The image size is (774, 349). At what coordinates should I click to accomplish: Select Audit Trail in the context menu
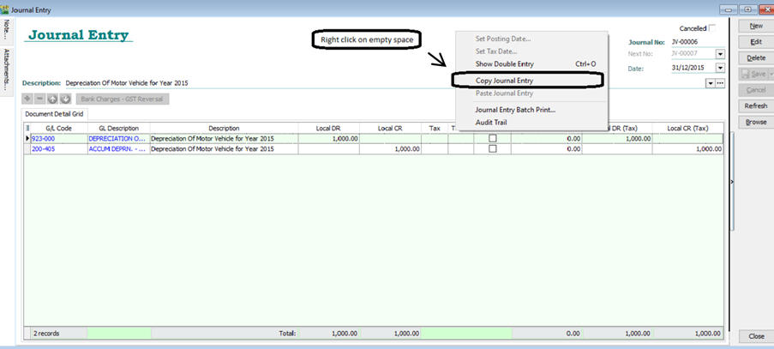pyautogui.click(x=496, y=123)
